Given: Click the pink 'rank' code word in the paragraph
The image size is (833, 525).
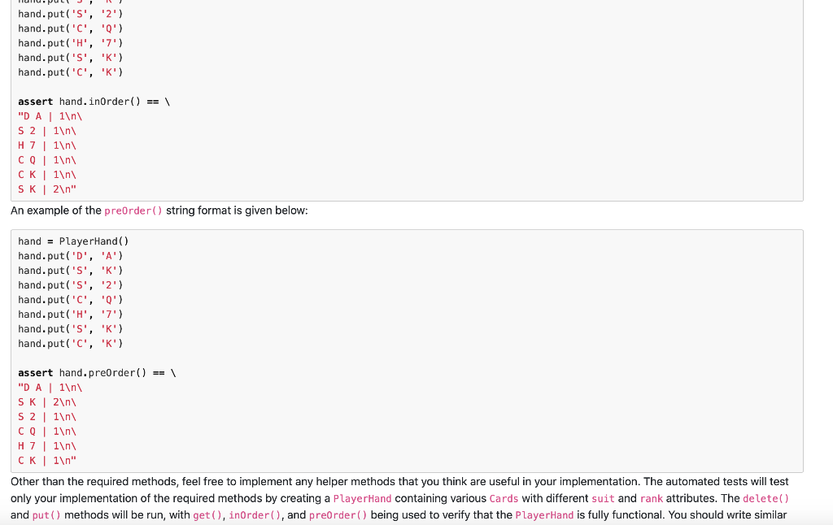Looking at the screenshot, I should [652, 498].
